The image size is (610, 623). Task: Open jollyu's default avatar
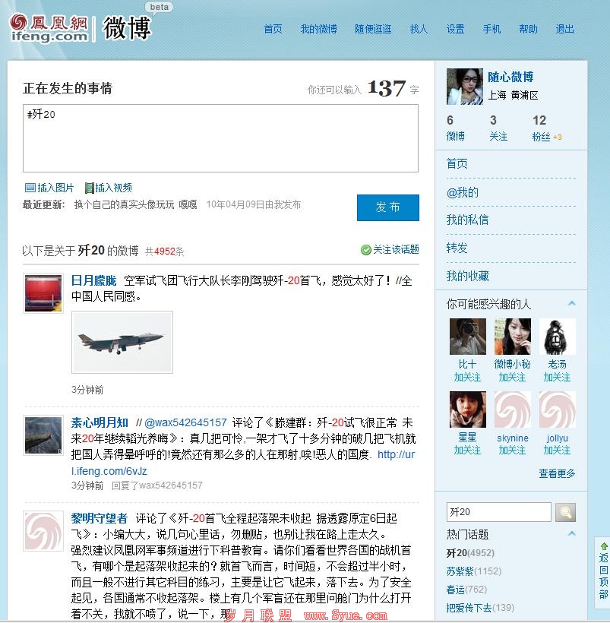pos(557,410)
